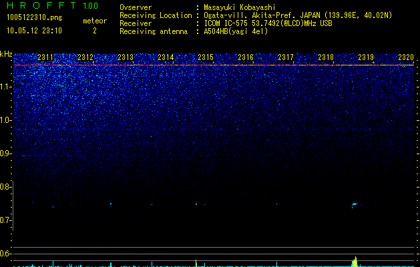The width and height of the screenshot is (420, 267).
Task: Click the kHz axis unit label
Action: (x=6, y=54)
